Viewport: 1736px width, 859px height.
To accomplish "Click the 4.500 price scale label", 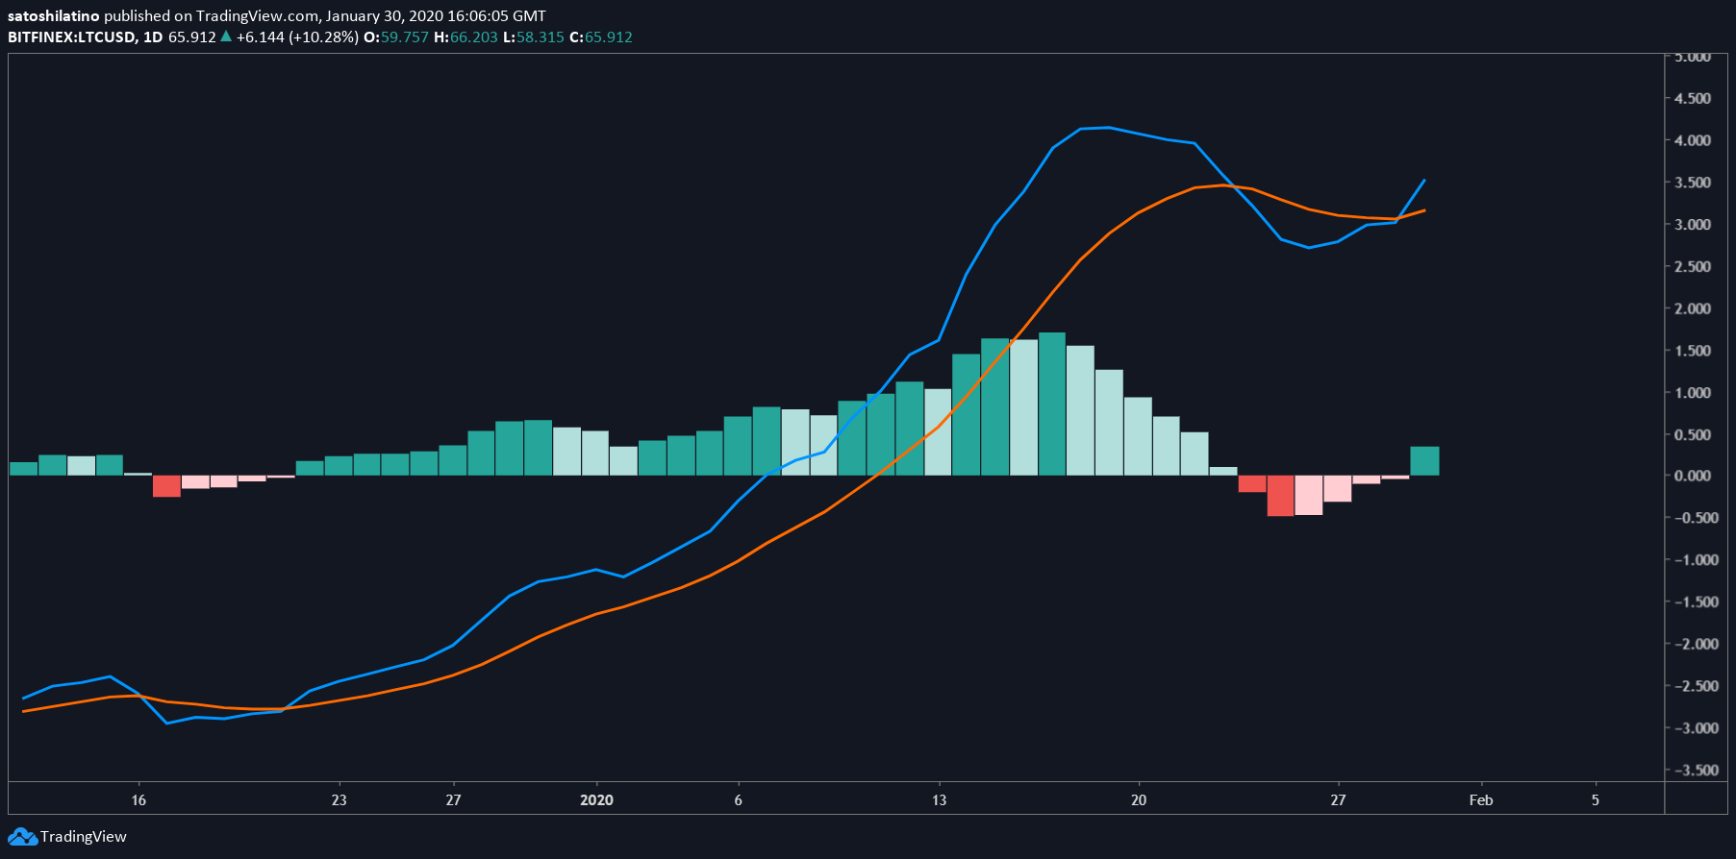I will [1693, 98].
